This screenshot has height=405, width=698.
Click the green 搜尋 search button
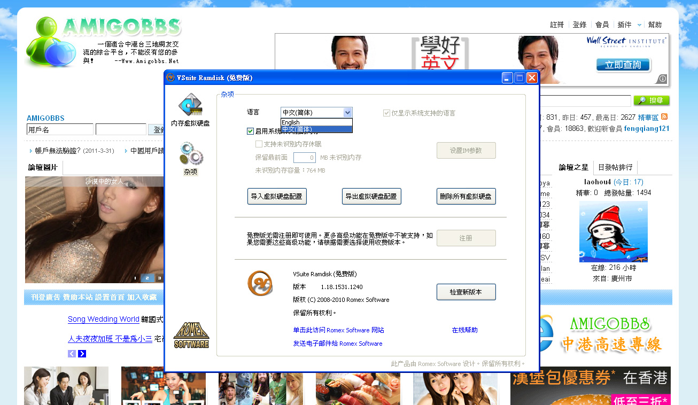point(651,100)
